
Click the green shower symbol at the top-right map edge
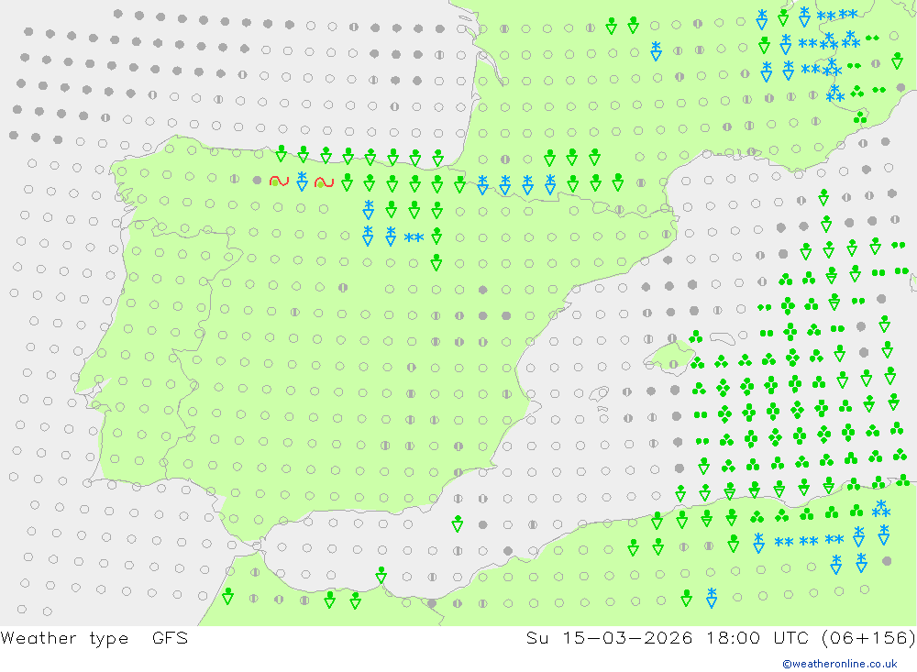coord(897,61)
